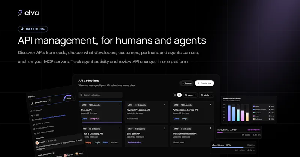Screen dimensions: 300x157
Task: Click the '12 Endpoints' badge on Theneo API
Action: 94,105
